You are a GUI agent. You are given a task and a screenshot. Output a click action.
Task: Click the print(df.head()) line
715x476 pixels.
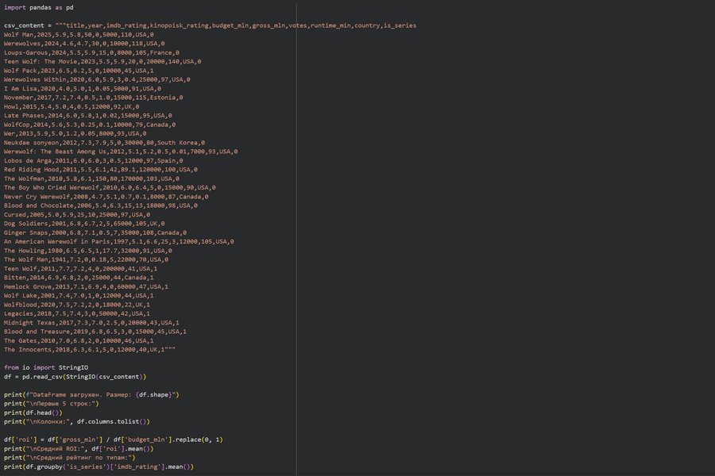[x=33, y=413]
